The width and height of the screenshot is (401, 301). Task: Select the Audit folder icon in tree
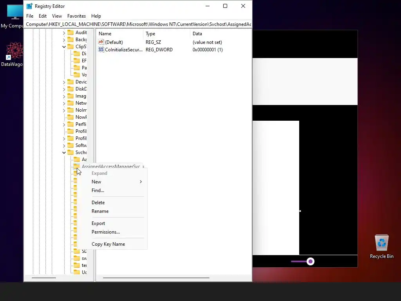point(70,33)
